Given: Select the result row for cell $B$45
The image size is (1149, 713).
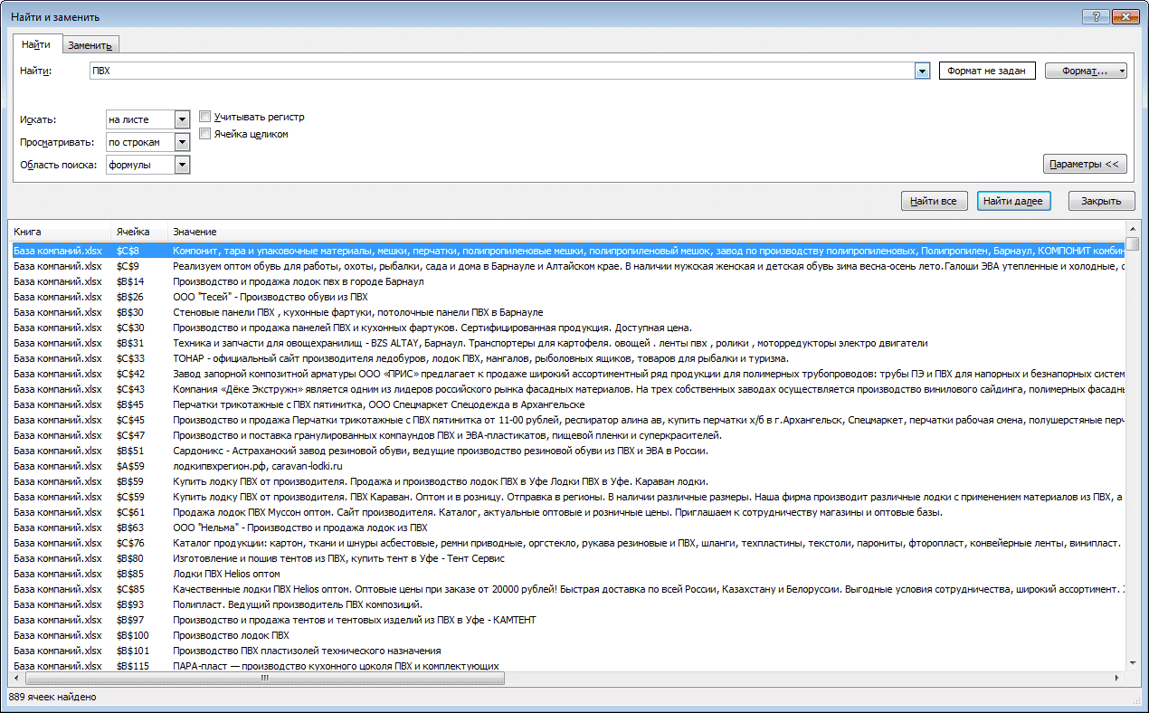Looking at the screenshot, I should (x=568, y=404).
